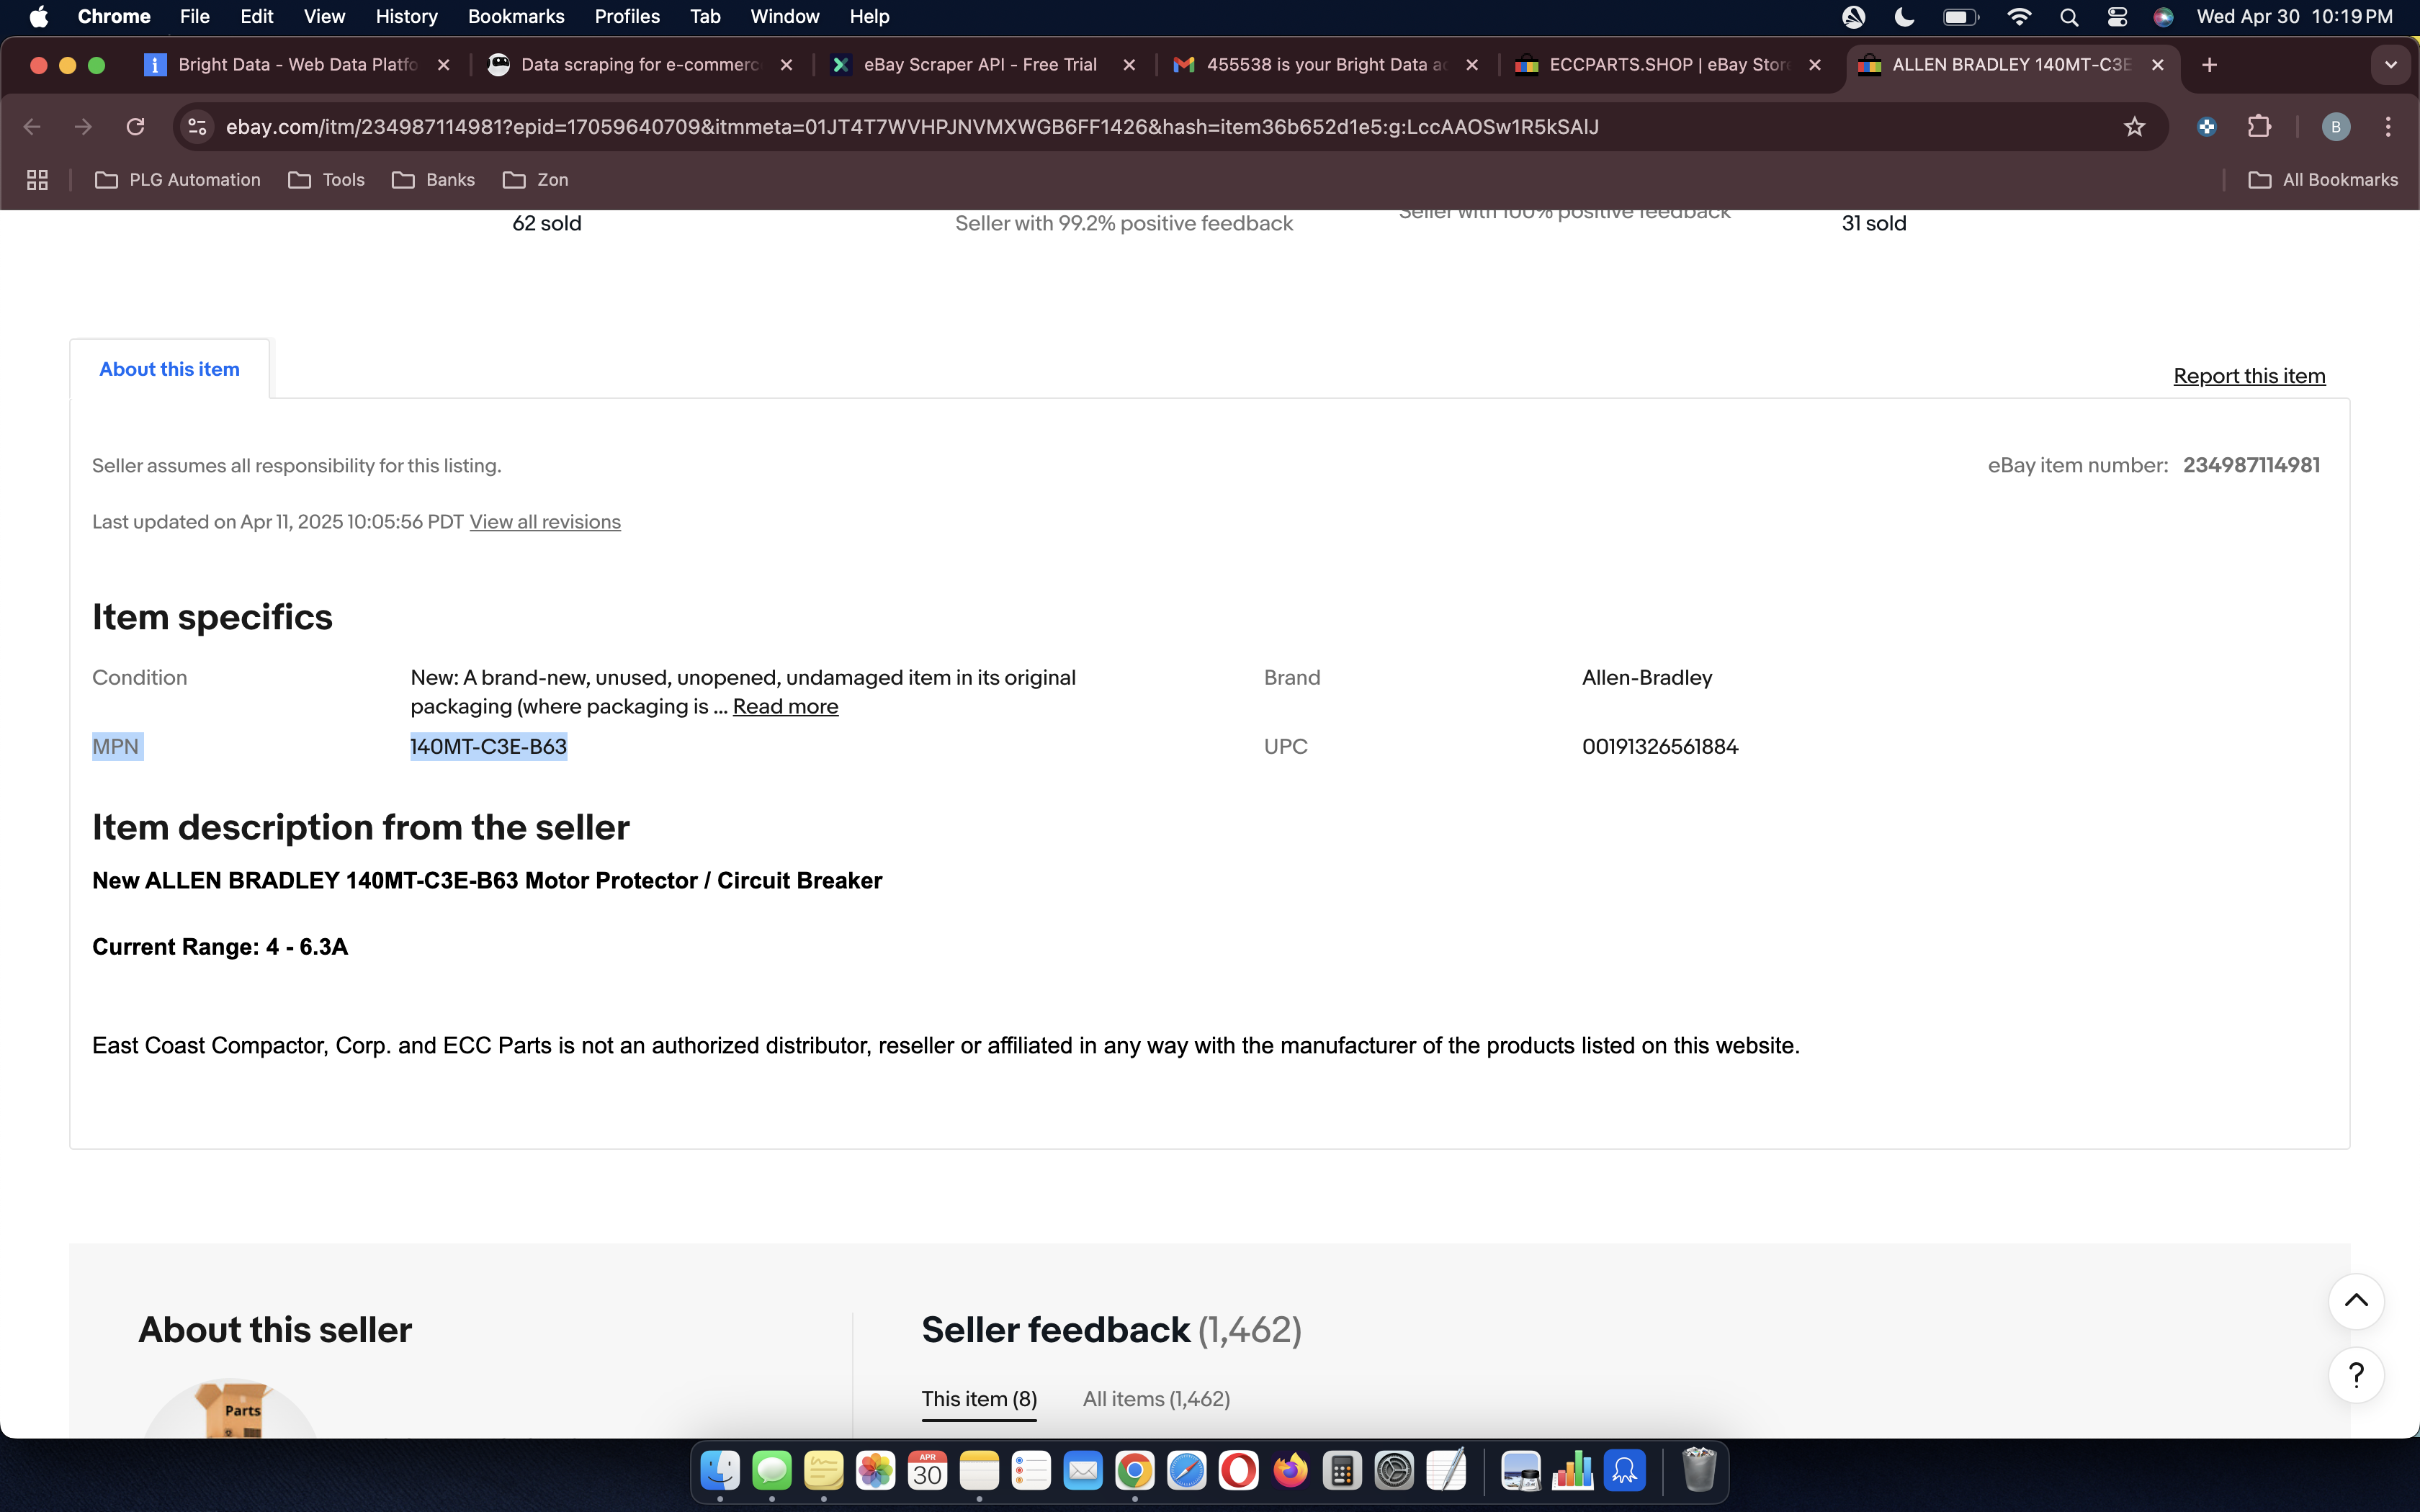Back to top arrow button
Image resolution: width=2420 pixels, height=1512 pixels.
tap(2356, 1300)
